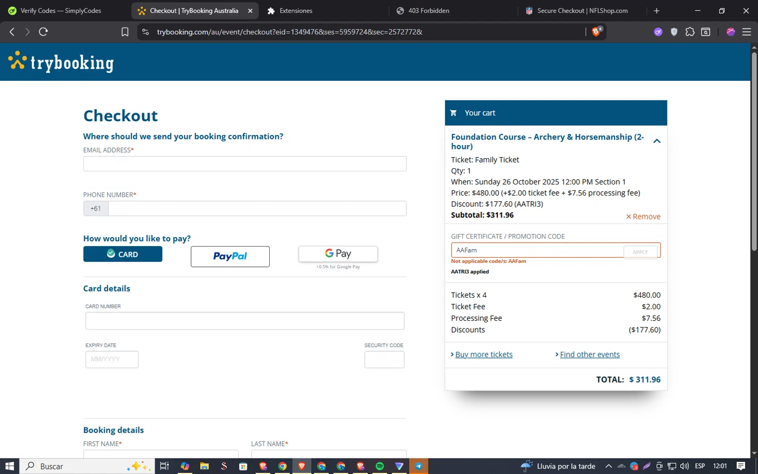Click the ESP language indicator
The image size is (758, 474).
point(700,466)
